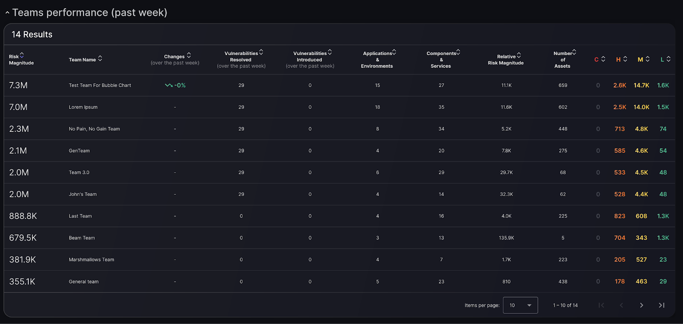Click high count 2.6K for Test Team

pos(620,85)
